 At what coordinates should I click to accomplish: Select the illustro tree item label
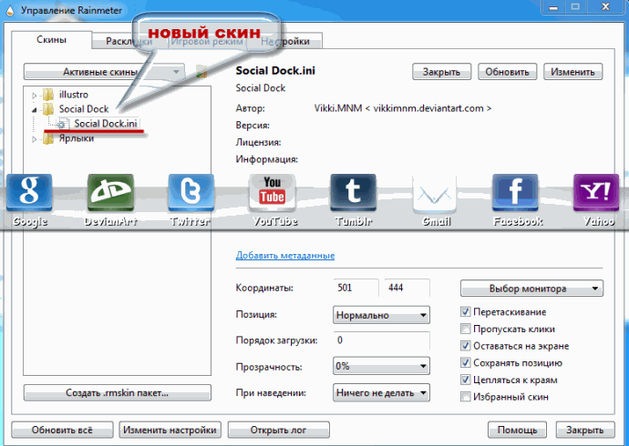pos(74,95)
